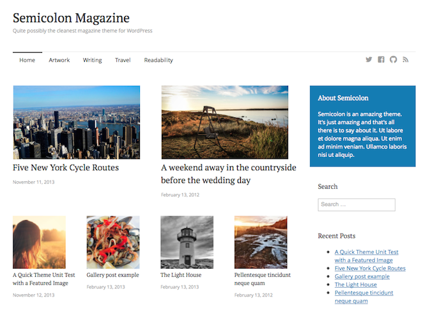This screenshot has height=310, width=428.
Task: Click inside the Search input field
Action: (356, 205)
